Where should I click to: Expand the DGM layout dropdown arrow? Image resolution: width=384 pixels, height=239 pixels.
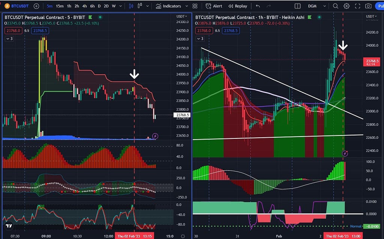(324, 6)
